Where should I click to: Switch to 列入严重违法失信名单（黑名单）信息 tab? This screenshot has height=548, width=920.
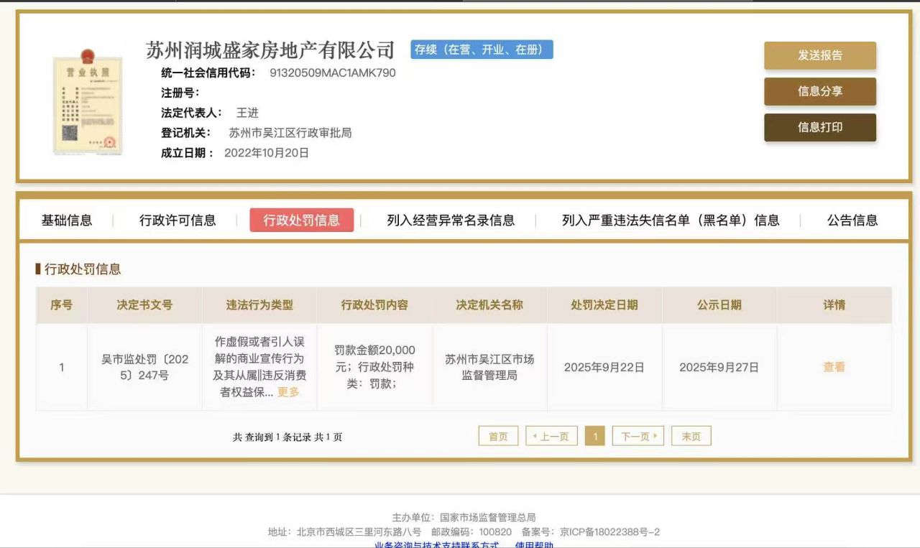point(671,220)
